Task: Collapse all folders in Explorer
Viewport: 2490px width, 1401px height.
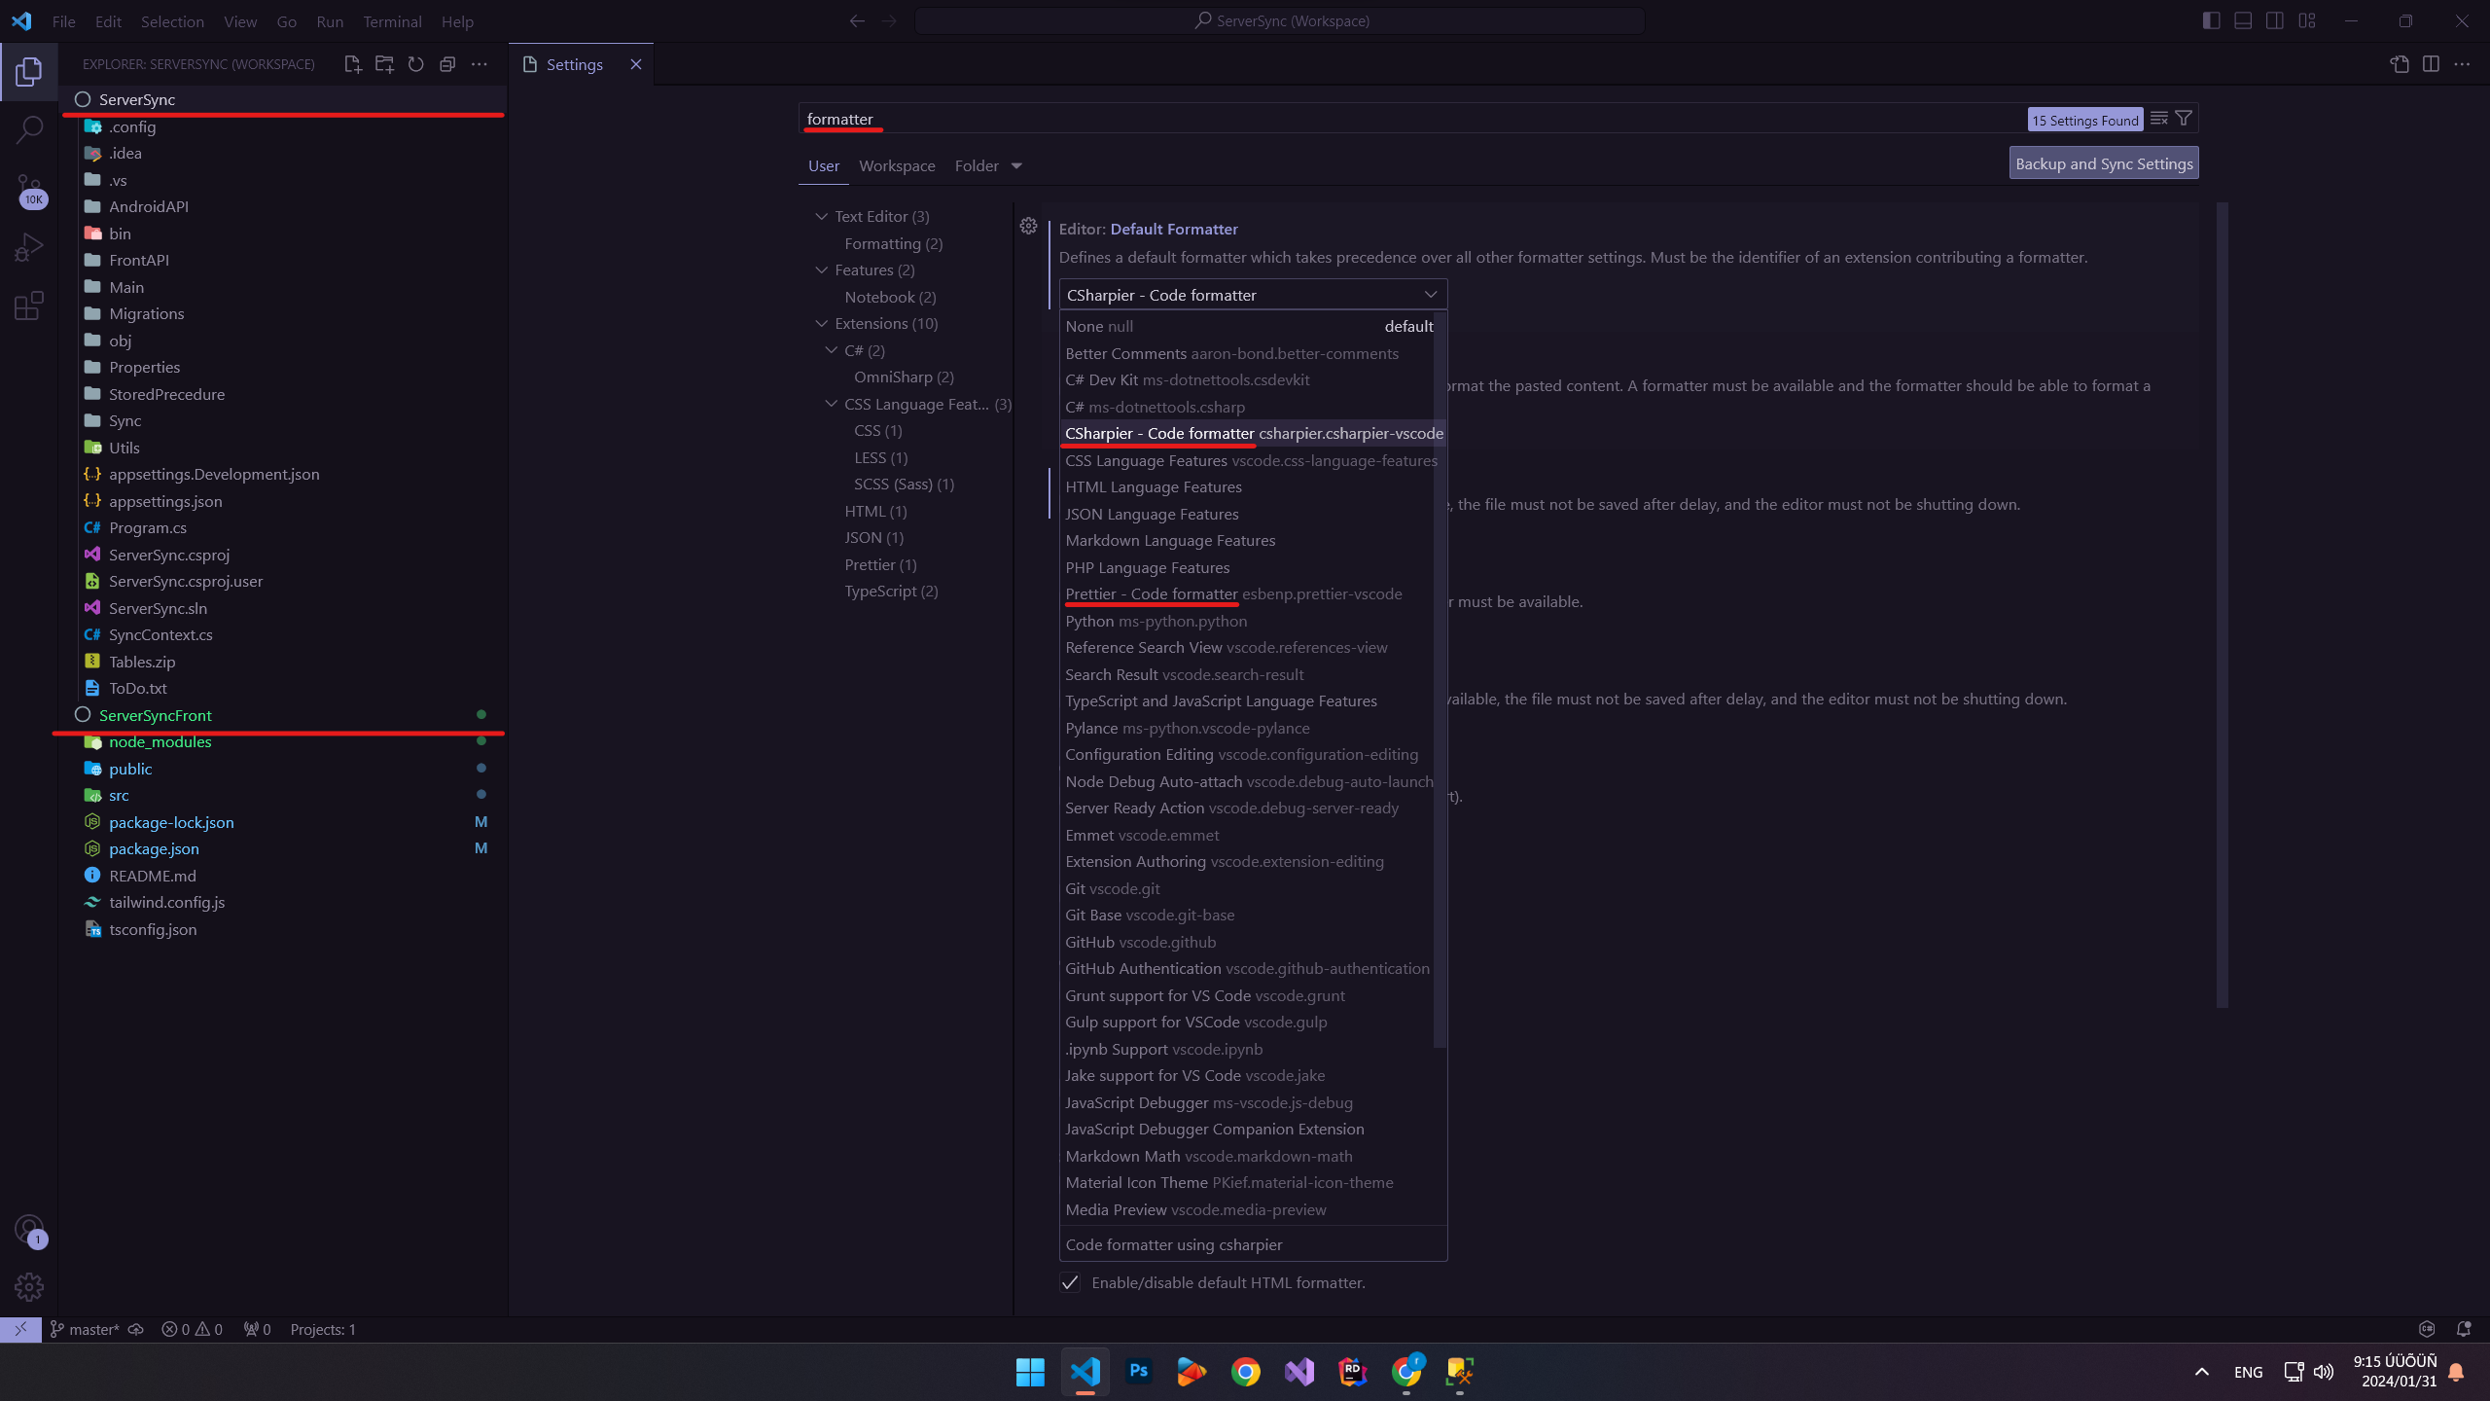Action: pos(447,64)
